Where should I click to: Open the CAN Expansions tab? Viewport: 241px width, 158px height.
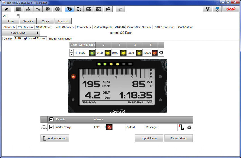click(x=164, y=27)
